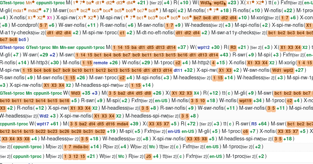313x164 pixels.
Task: Expand the +27 collapsed jobs
Action: [x=299, y=70]
